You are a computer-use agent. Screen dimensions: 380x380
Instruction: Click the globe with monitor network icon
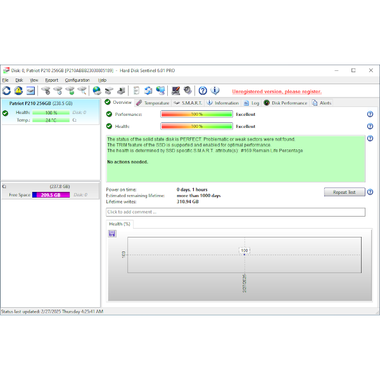[160, 91]
